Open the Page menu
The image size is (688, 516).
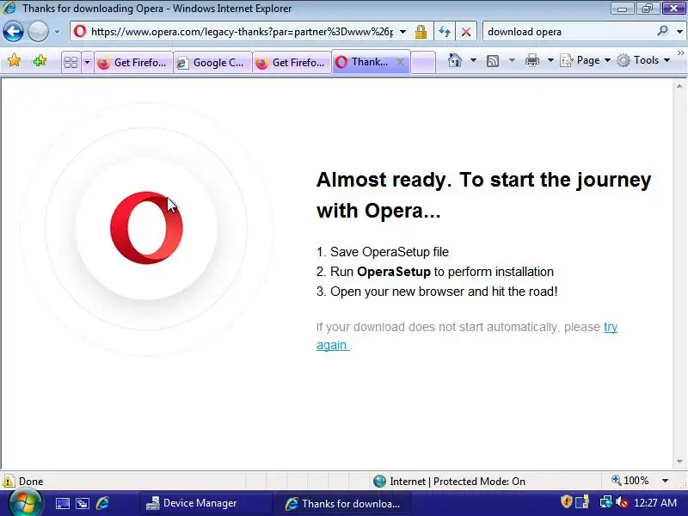click(586, 60)
